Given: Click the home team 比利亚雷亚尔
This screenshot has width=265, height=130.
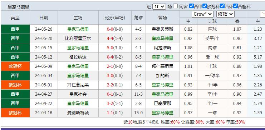Looking at the screenshot, I should tap(78, 39).
